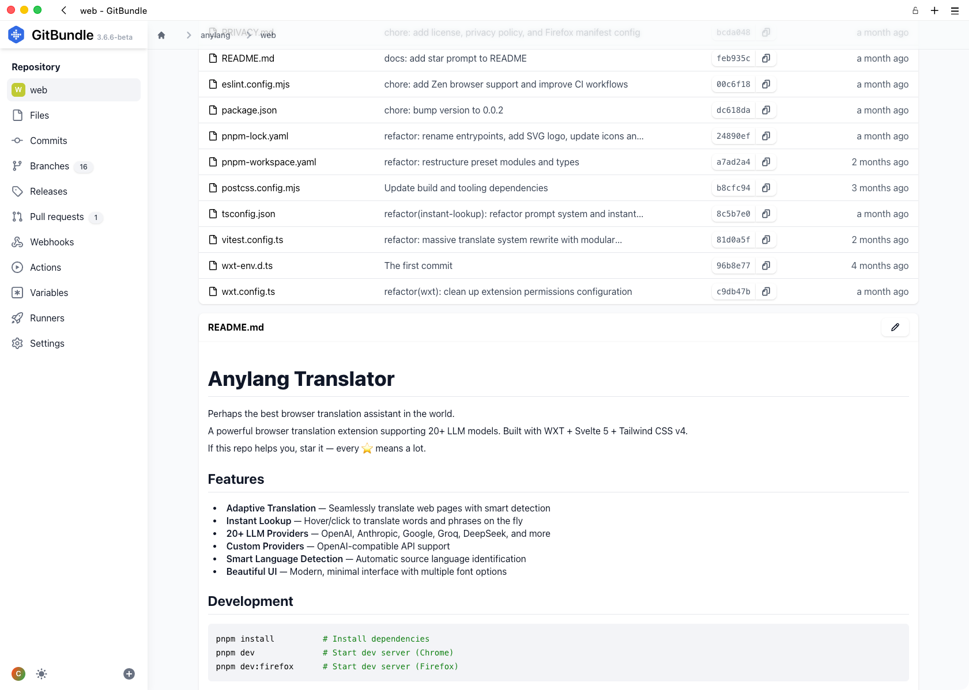
Task: Click the plus icon at sidebar bottom
Action: pos(129,674)
